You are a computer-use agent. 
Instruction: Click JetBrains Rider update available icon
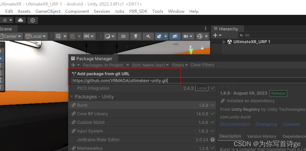[213, 140]
